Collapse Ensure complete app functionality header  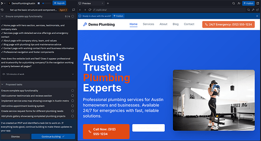2,16
